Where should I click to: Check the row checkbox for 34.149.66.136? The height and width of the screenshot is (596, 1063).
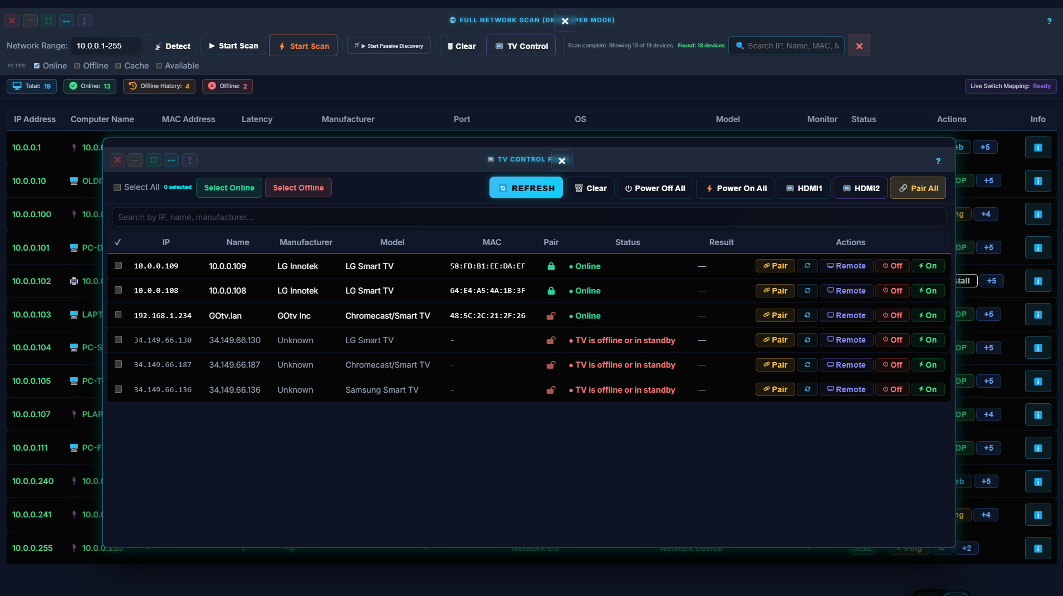coord(118,389)
